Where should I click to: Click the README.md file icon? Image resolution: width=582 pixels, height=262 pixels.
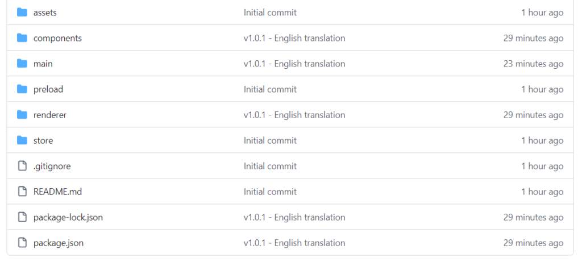tap(22, 192)
